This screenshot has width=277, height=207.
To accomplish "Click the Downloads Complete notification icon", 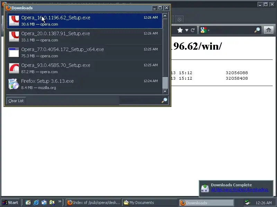I will (205, 188).
